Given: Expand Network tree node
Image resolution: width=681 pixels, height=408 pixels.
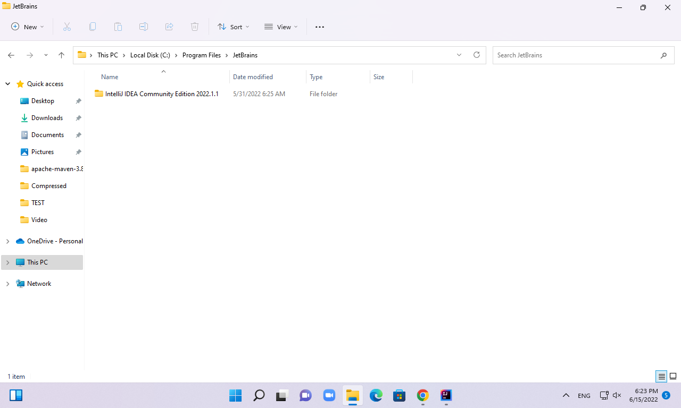Looking at the screenshot, I should 7,284.
